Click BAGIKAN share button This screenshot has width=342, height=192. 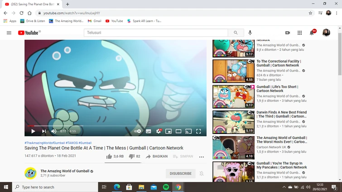pyautogui.click(x=157, y=156)
